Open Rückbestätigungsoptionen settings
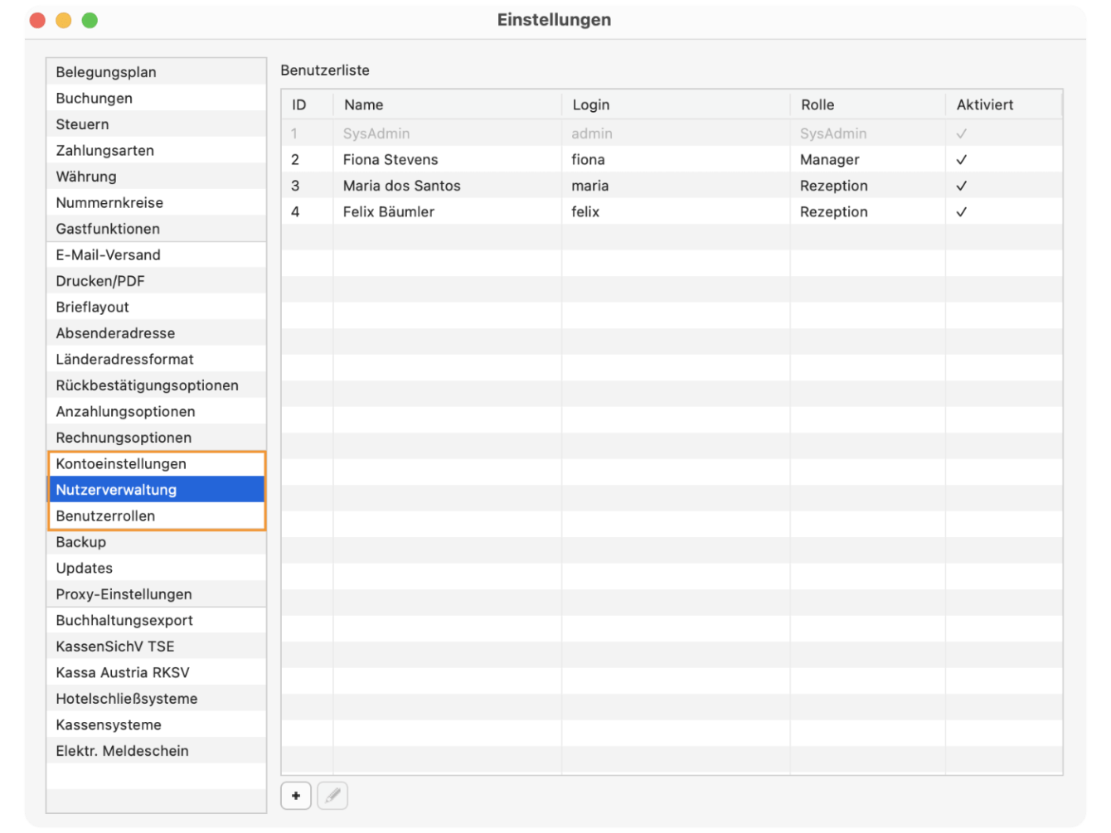Screen dimensions: 1111x833 156,385
